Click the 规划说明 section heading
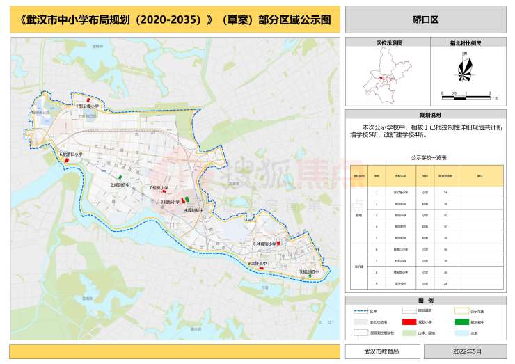Screen dimensions: 515x364 tap(430, 115)
